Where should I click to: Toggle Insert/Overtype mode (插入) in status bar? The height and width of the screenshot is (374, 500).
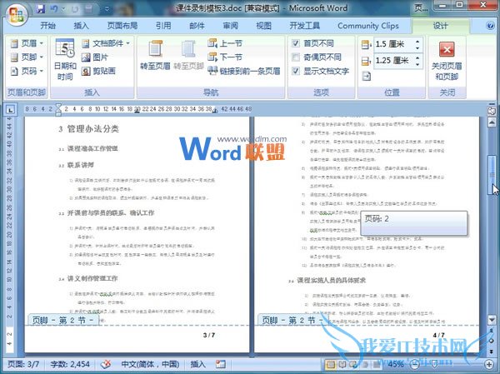point(197,364)
